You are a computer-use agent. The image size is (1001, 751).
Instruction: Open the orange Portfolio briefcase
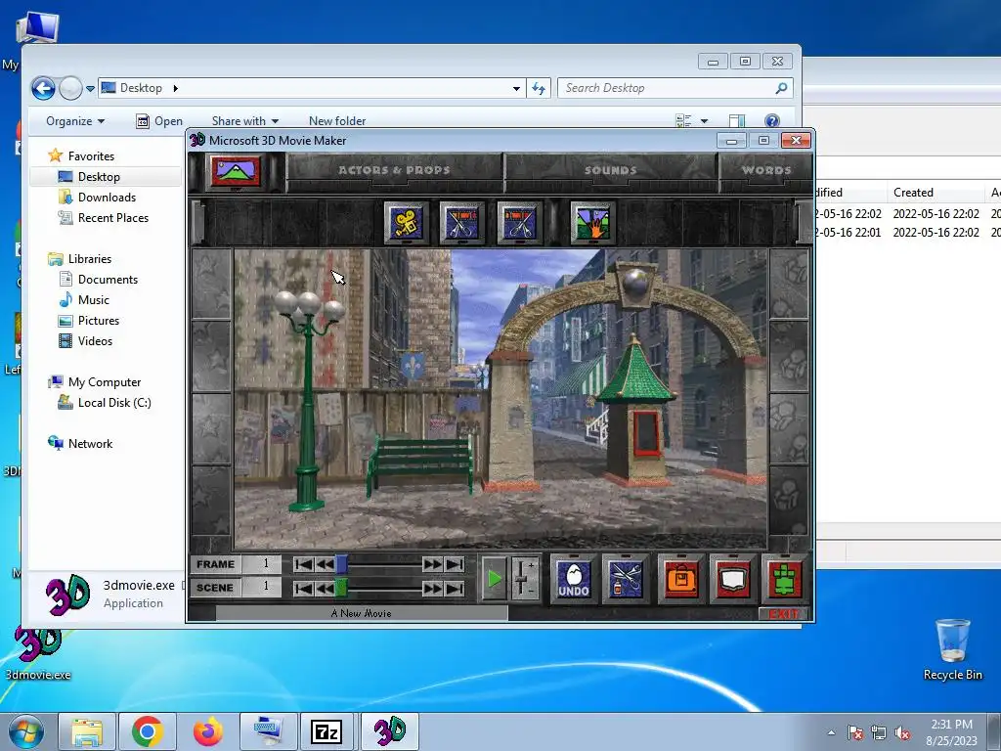[x=680, y=579]
